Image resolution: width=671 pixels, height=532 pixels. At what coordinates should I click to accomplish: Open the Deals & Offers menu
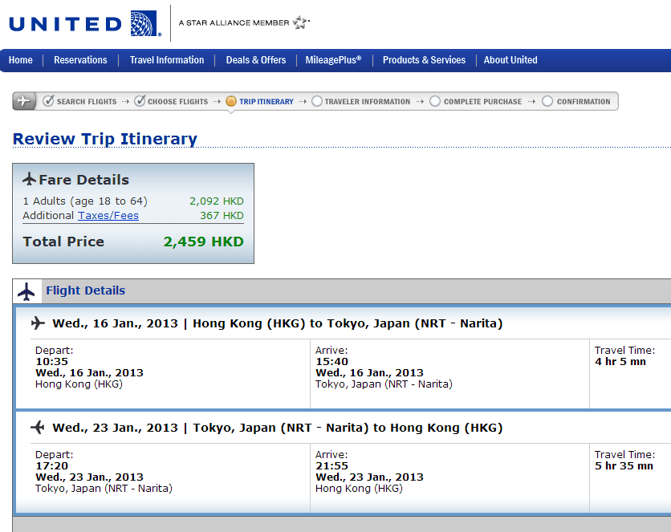(256, 60)
